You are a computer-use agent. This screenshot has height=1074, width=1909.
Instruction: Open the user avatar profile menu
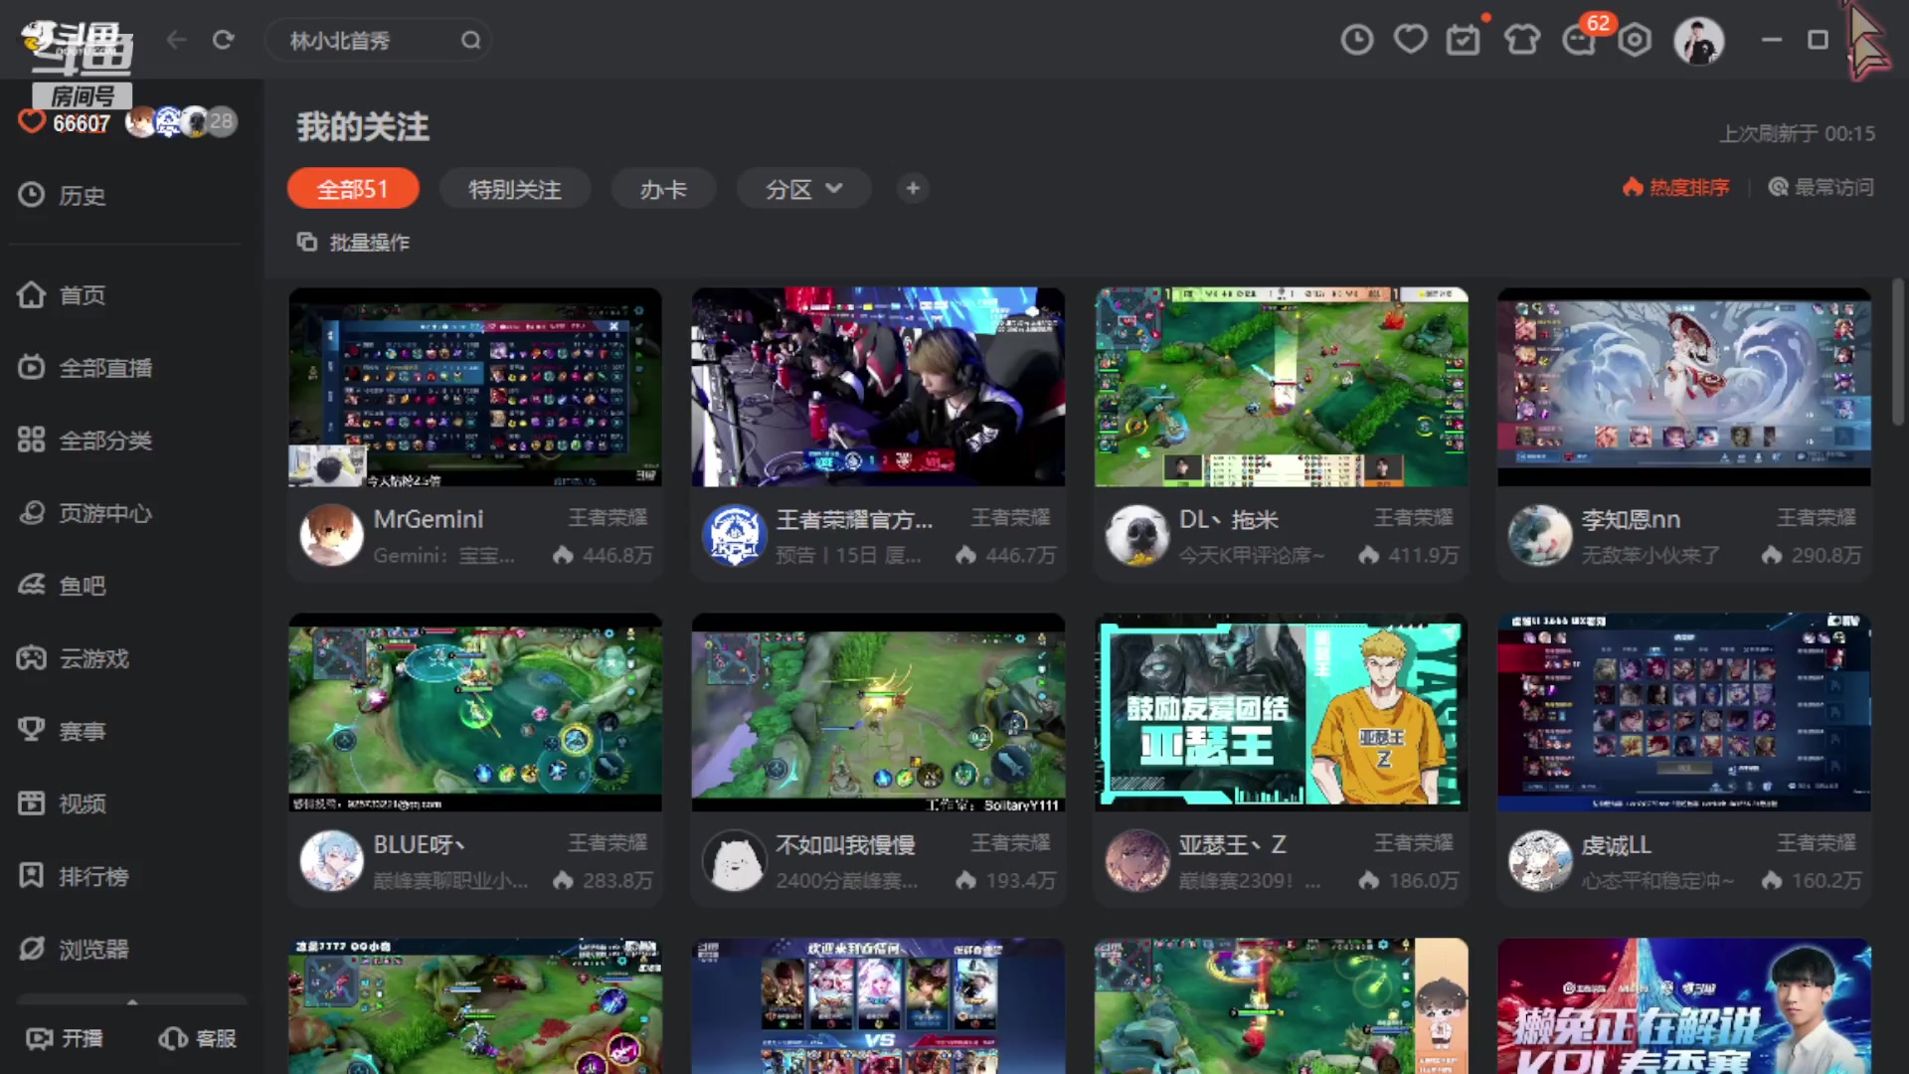1698,41
